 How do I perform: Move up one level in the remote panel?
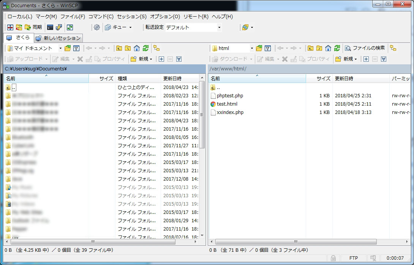click(x=310, y=48)
